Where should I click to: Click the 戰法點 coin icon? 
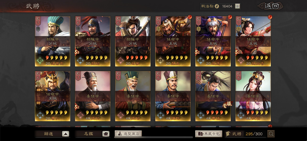click(x=217, y=6)
